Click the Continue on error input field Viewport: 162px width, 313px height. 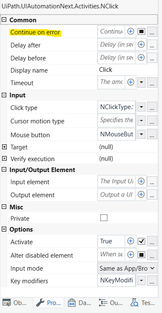coord(111,31)
